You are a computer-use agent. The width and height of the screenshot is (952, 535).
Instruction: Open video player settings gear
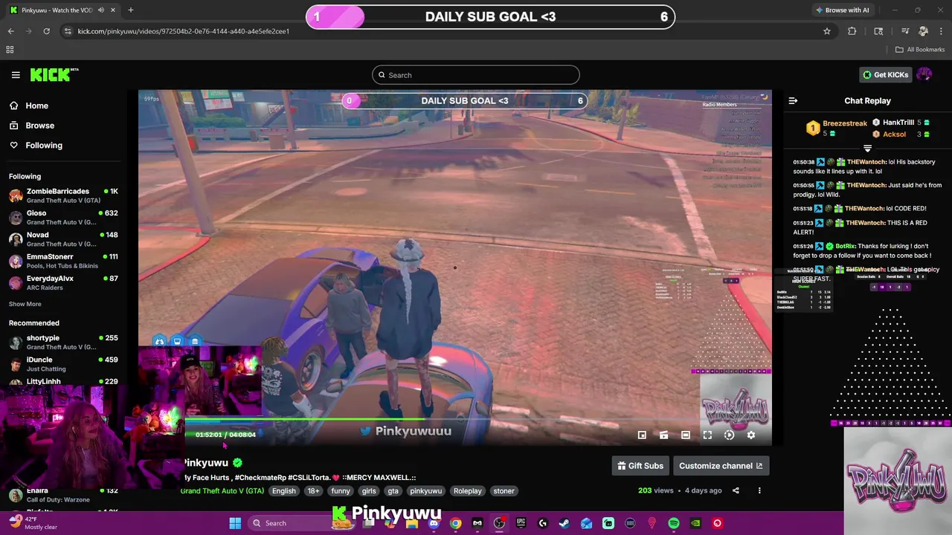point(751,435)
